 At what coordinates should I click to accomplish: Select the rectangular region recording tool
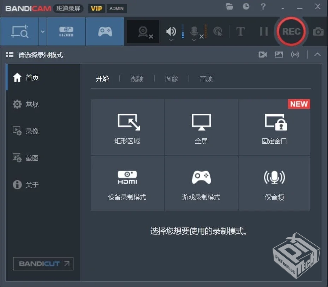tap(19, 31)
